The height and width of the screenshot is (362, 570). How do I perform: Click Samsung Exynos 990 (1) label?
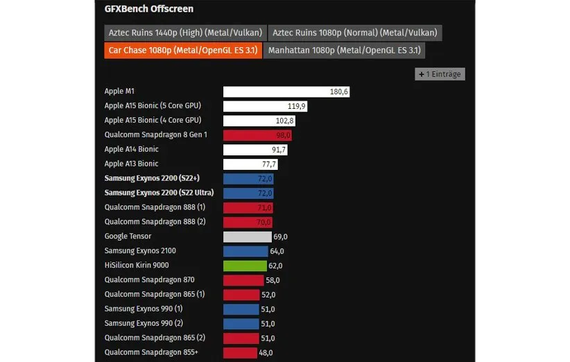(144, 309)
